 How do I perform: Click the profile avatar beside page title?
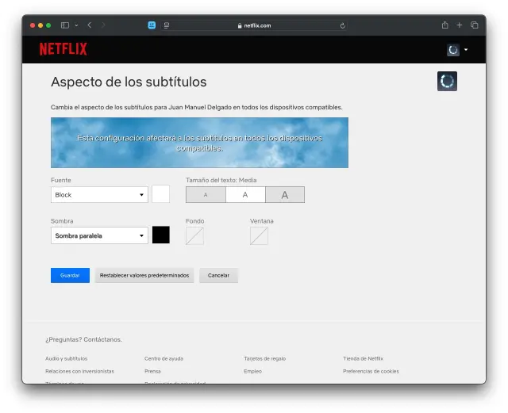click(x=447, y=81)
